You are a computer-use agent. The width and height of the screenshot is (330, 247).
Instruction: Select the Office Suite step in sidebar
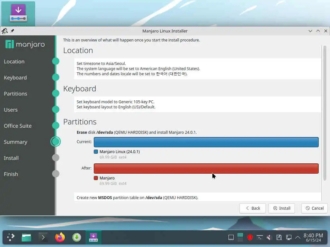[x=18, y=126]
